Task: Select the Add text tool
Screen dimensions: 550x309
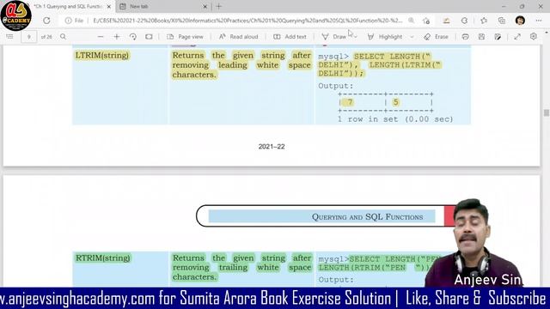Action: point(290,36)
